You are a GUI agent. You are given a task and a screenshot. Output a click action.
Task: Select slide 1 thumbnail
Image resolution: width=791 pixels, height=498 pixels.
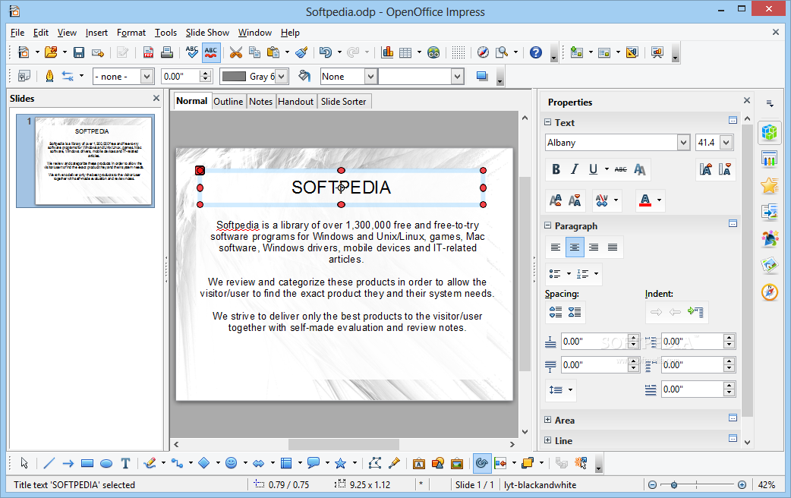[93, 161]
